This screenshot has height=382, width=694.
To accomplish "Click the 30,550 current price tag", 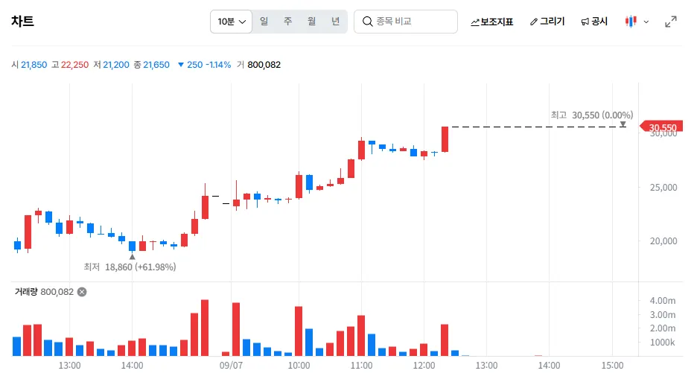I will (x=661, y=127).
